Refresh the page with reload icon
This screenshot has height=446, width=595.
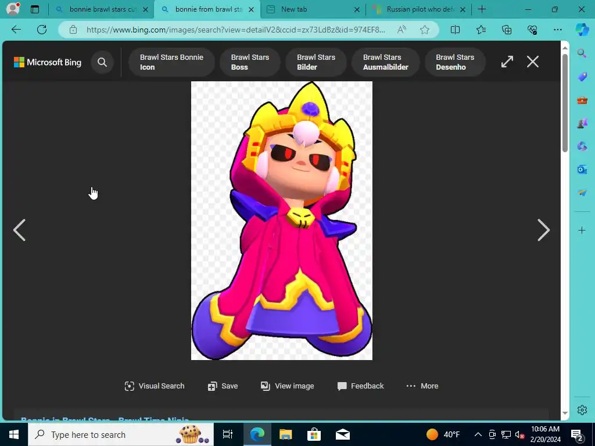(42, 30)
